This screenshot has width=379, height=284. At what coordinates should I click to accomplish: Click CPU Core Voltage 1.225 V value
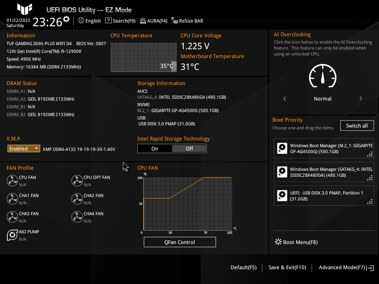tap(195, 46)
